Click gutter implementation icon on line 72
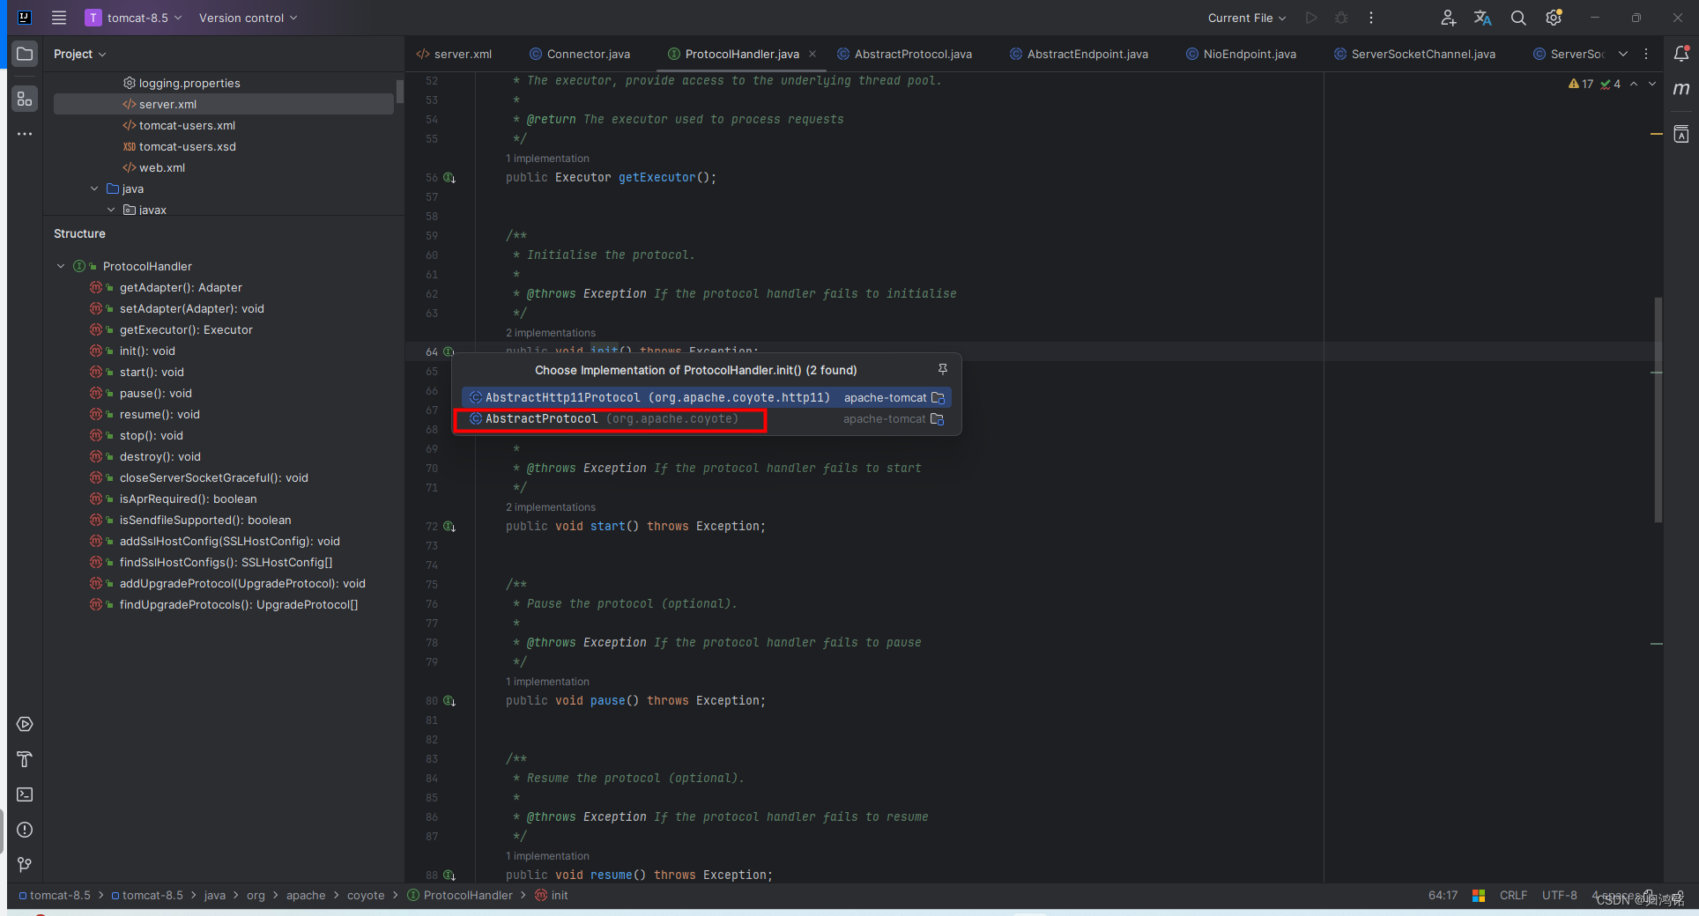The image size is (1699, 916). [x=449, y=527]
